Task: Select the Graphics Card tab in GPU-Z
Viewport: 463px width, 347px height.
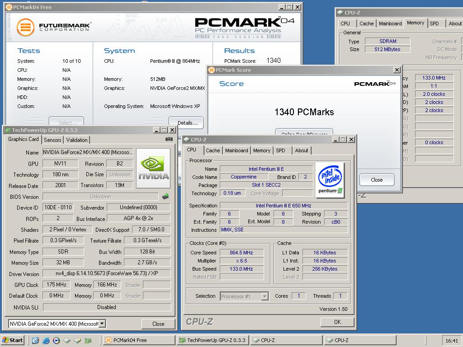Action: point(24,139)
